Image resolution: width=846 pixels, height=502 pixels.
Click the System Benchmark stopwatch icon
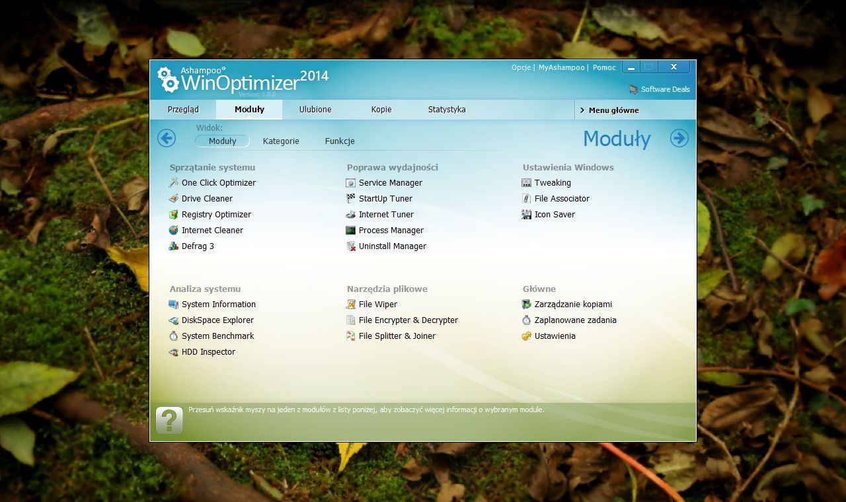(x=174, y=336)
